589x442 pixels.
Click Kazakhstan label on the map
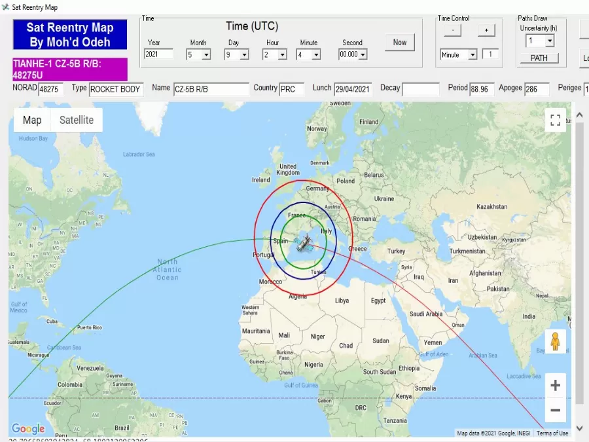pos(491,207)
